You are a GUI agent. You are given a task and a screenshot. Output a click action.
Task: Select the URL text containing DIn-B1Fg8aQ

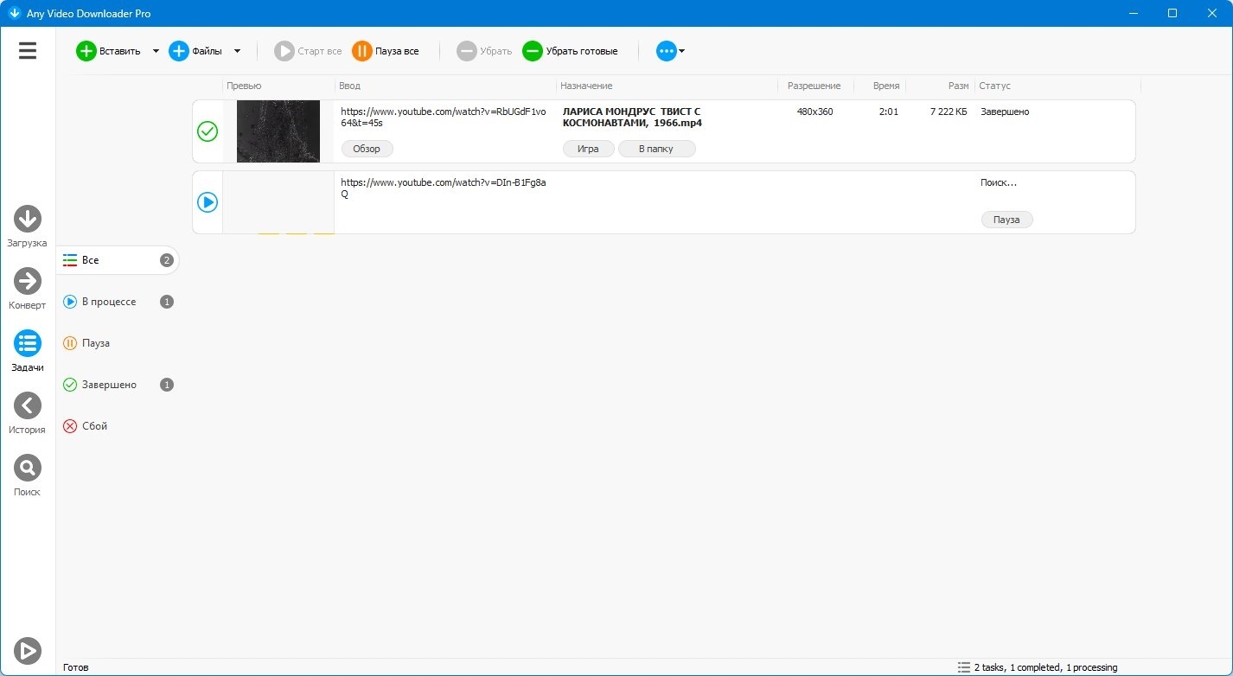(x=443, y=188)
